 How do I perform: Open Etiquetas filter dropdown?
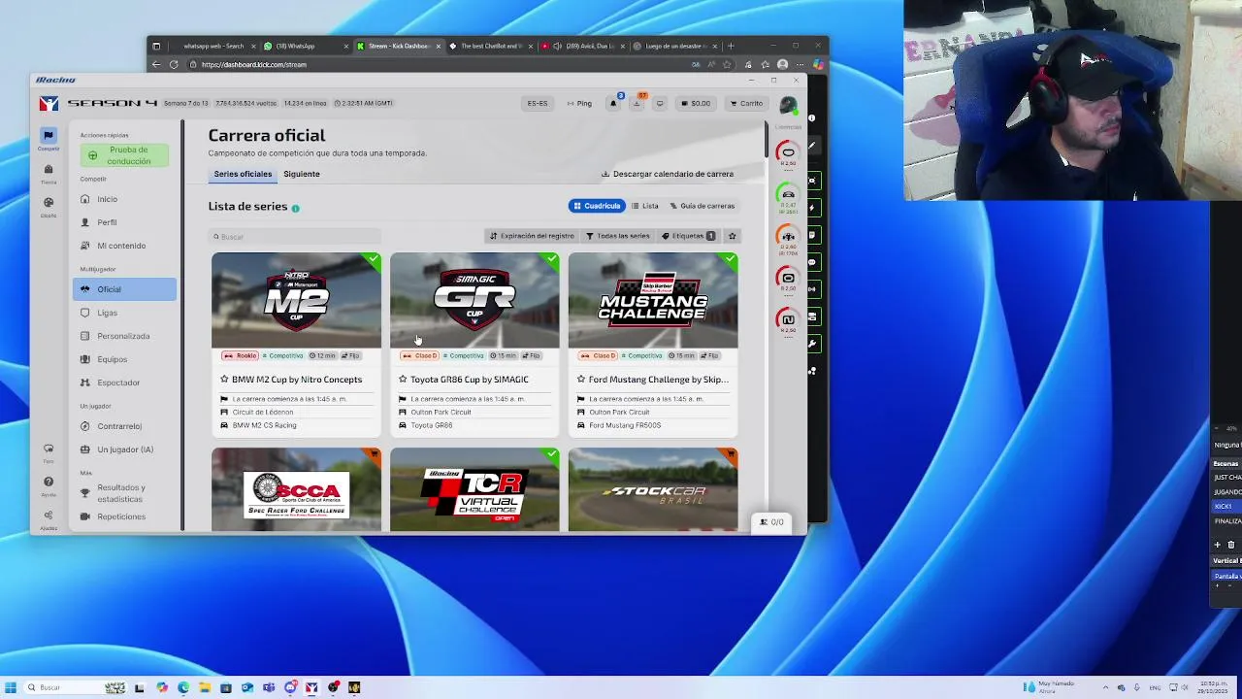689,236
